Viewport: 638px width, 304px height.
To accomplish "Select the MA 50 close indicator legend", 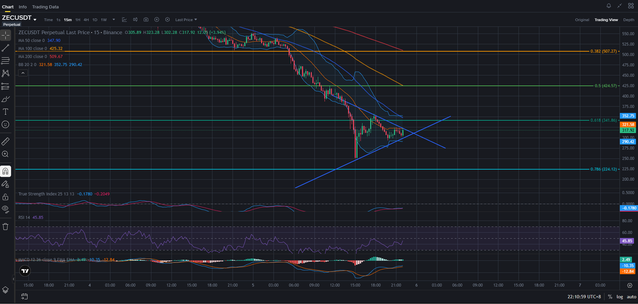I will pos(32,40).
